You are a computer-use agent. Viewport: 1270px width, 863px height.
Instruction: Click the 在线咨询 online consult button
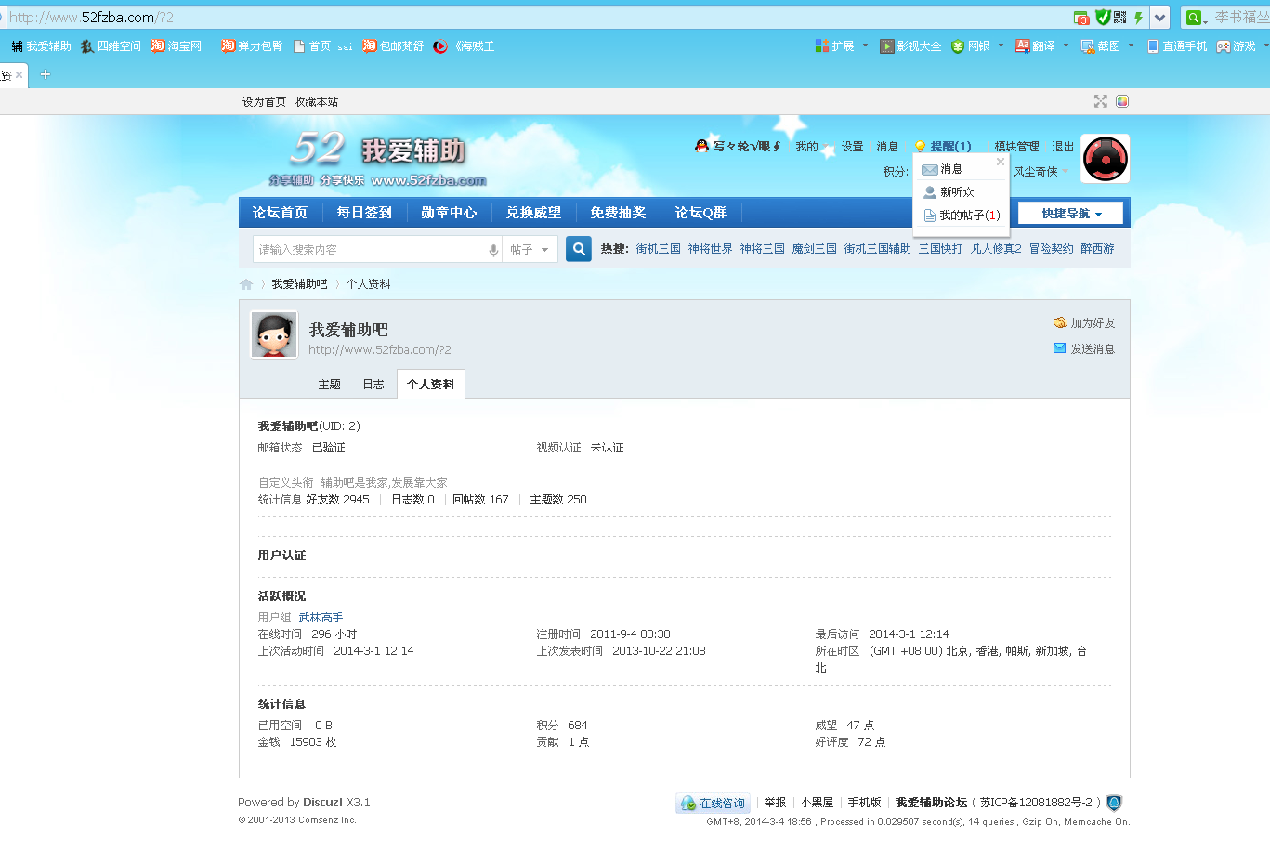[713, 803]
